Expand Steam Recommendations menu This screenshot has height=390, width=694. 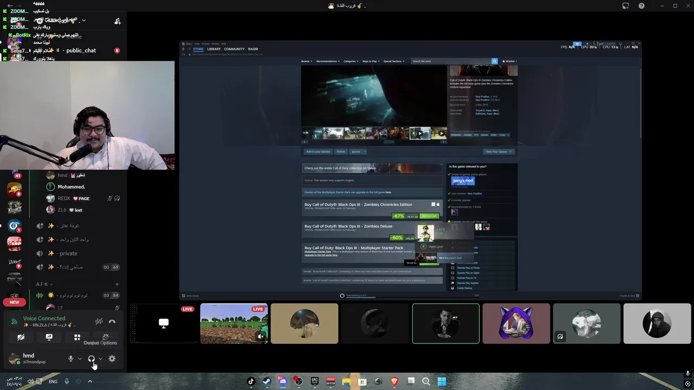pos(328,61)
